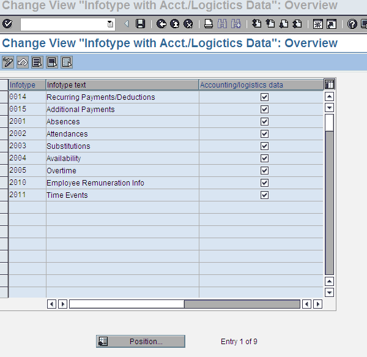The width and height of the screenshot is (367, 357).
Task: Click the Deselect All icon
Action: [67, 62]
